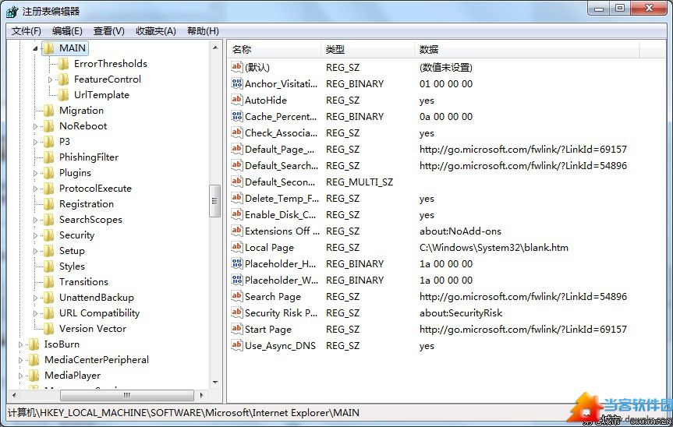This screenshot has height=427, width=673.
Task: Open the 帮助(H) menu
Action: [203, 31]
